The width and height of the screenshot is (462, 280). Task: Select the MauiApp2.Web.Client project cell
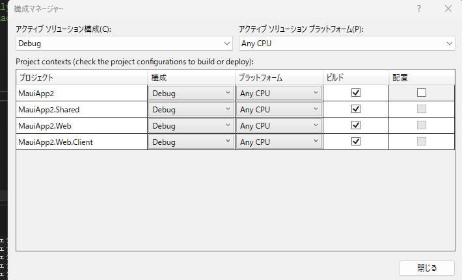tap(82, 142)
